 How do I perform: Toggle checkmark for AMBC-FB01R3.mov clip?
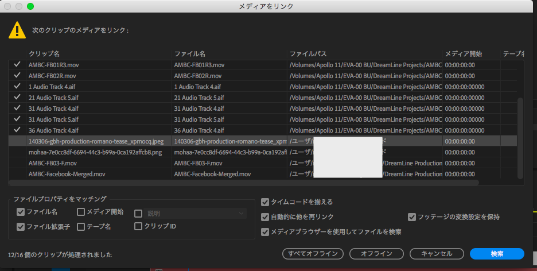17,64
